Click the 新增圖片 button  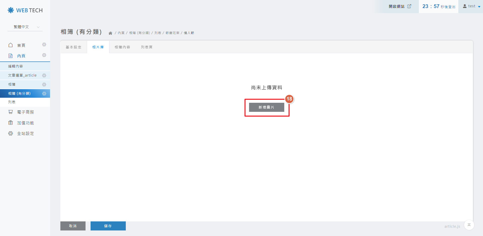point(266,107)
